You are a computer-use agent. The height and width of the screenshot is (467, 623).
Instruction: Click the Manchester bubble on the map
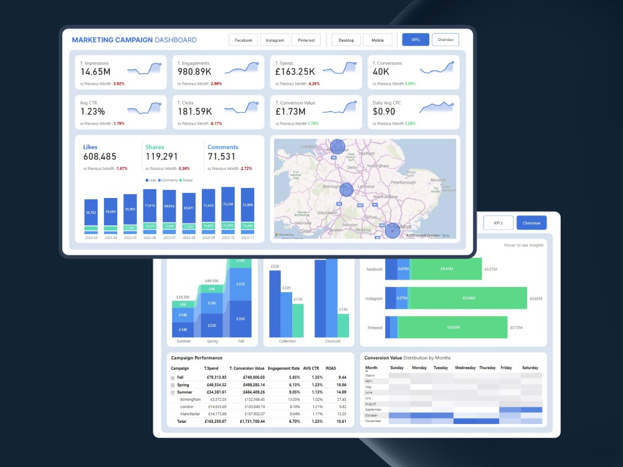(x=337, y=146)
